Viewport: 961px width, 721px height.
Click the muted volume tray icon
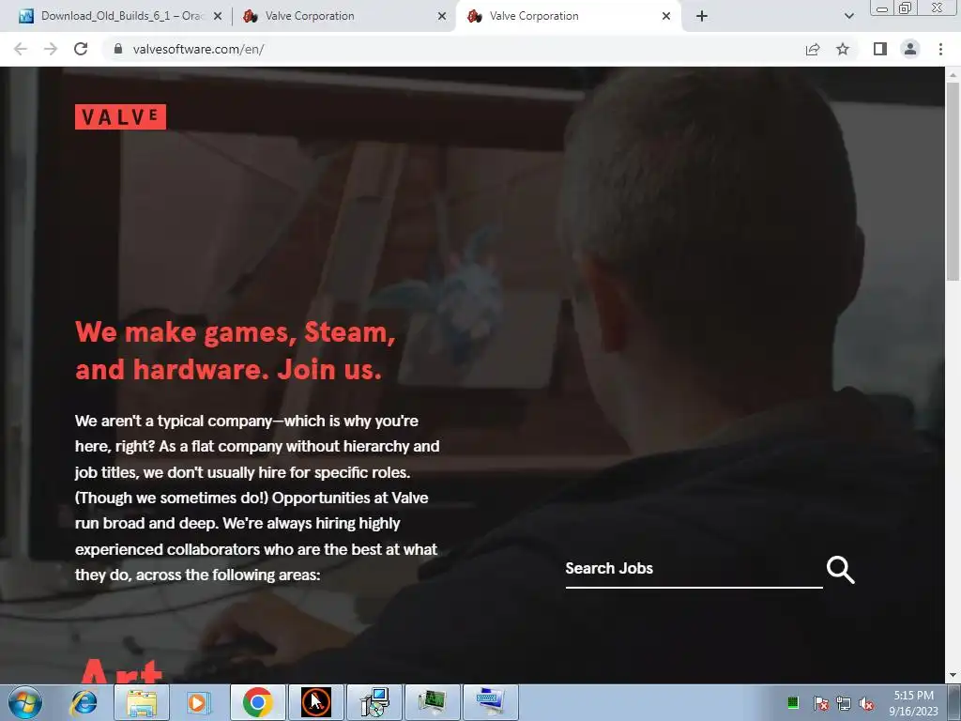tap(866, 703)
